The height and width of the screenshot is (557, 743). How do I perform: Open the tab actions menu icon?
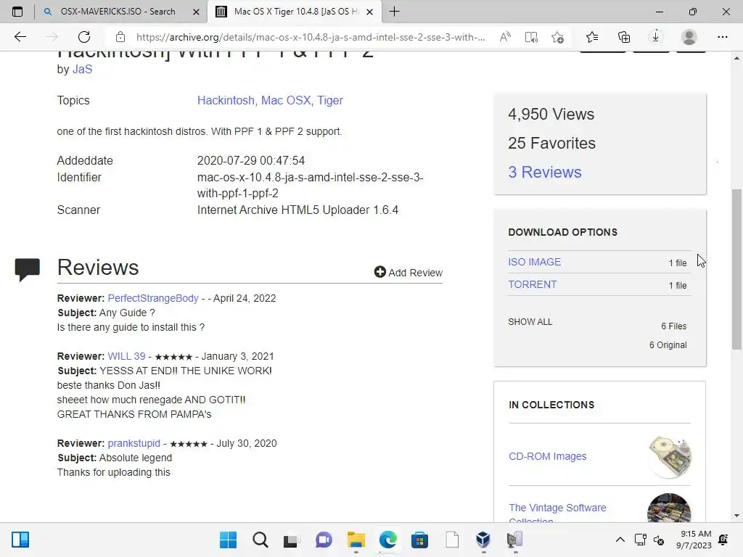[x=17, y=12]
